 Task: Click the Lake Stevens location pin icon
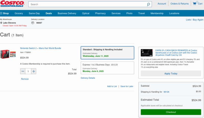[1, 23]
